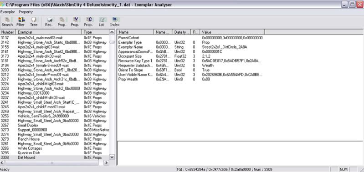Click the Search toolbar icon
This screenshot has height=172, width=364.
click(7, 22)
